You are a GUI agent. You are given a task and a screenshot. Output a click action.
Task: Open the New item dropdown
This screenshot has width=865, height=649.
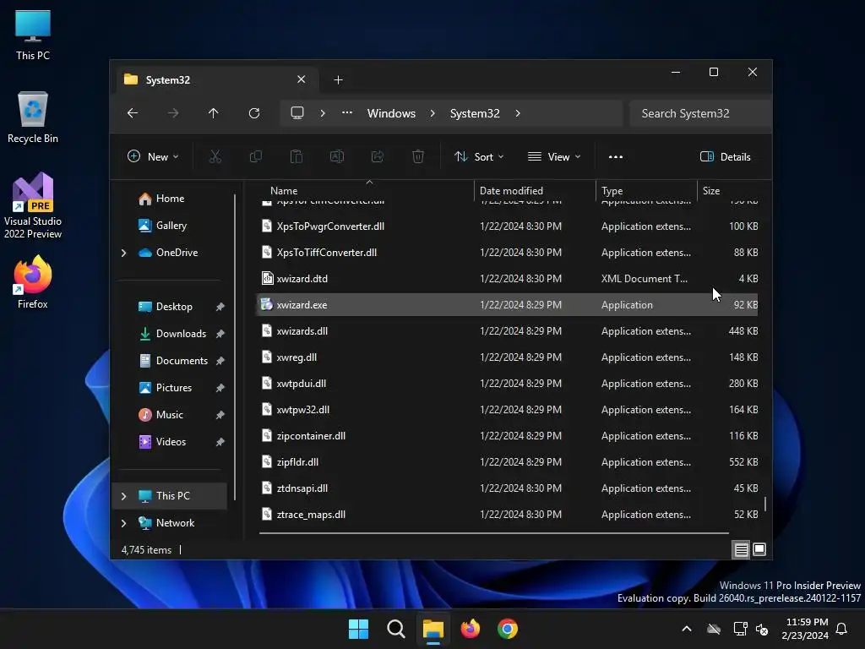(x=153, y=156)
